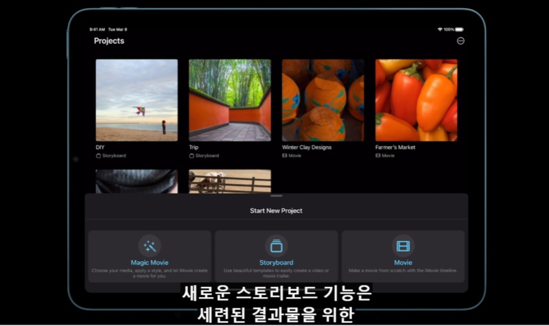Click the Magic Movie wand icon
Image resolution: width=549 pixels, height=326 pixels.
(150, 246)
